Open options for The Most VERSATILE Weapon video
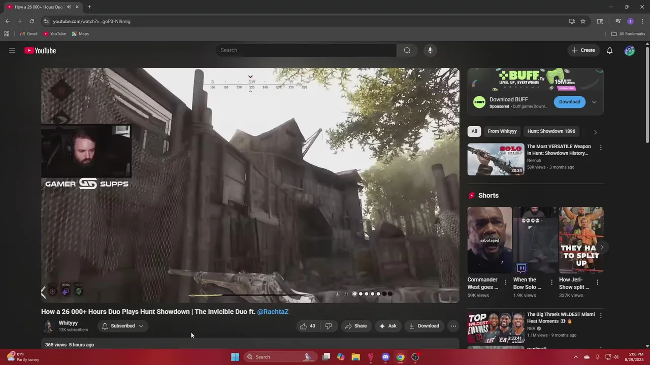The height and width of the screenshot is (365, 650). (601, 148)
